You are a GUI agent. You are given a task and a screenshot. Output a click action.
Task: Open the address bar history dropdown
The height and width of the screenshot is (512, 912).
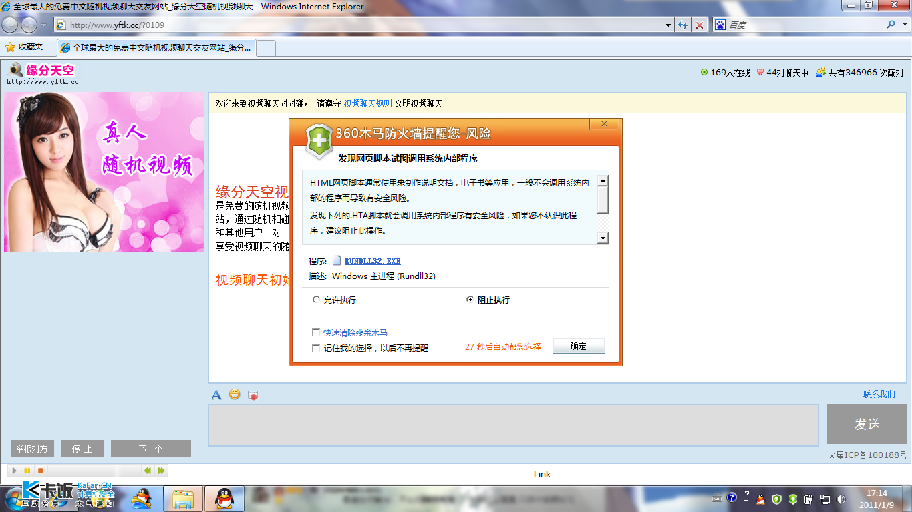669,25
